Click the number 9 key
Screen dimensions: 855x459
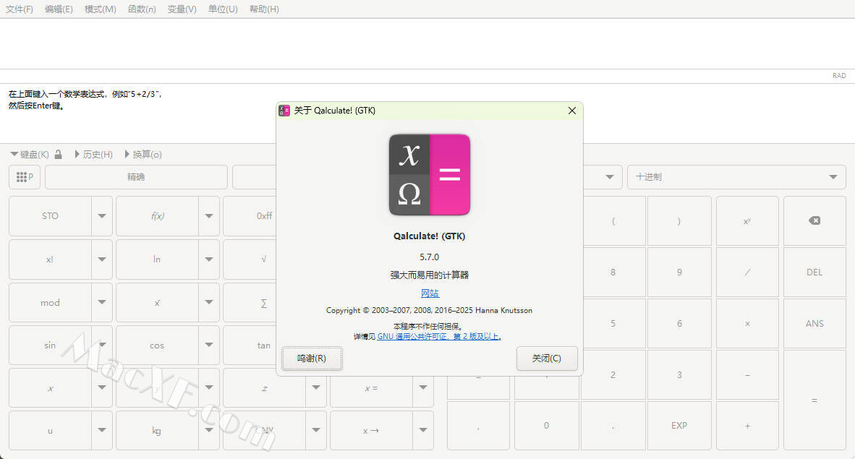[x=679, y=272]
